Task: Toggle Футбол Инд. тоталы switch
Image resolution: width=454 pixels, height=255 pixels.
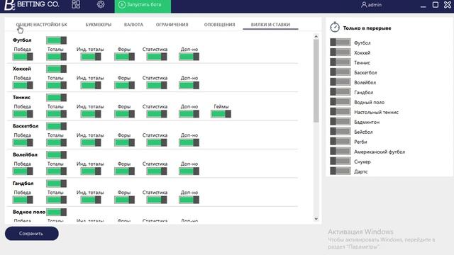Action: 91,57
